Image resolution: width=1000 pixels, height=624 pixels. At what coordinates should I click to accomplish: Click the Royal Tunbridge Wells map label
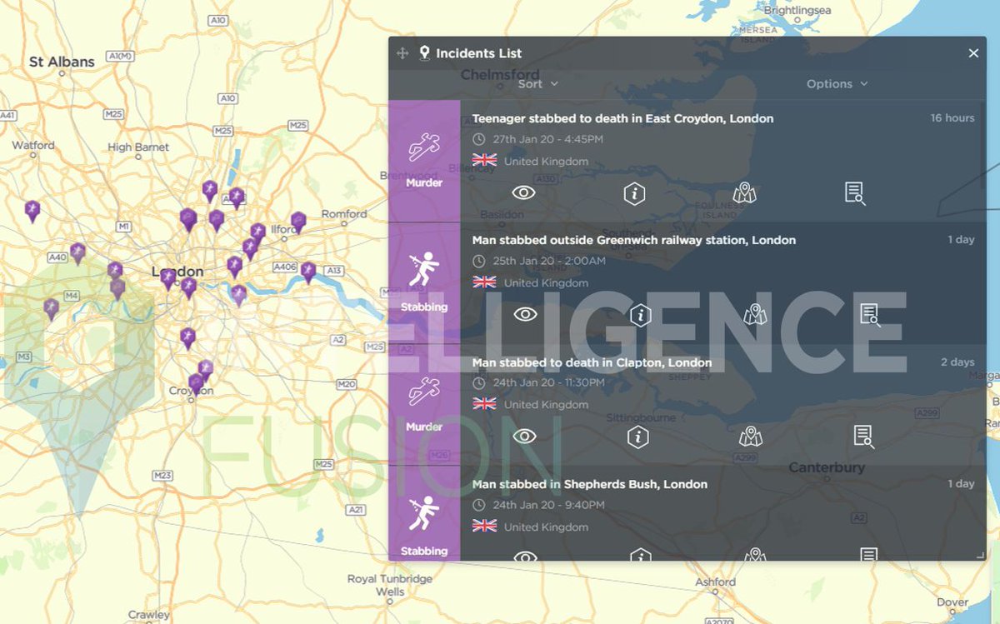[x=390, y=585]
